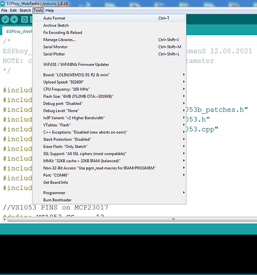Choose Auto Format from Tools menu
The width and height of the screenshot is (257, 275).
coord(110,18)
